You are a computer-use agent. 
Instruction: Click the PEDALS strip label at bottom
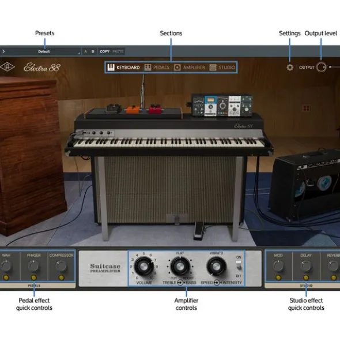point(34,286)
